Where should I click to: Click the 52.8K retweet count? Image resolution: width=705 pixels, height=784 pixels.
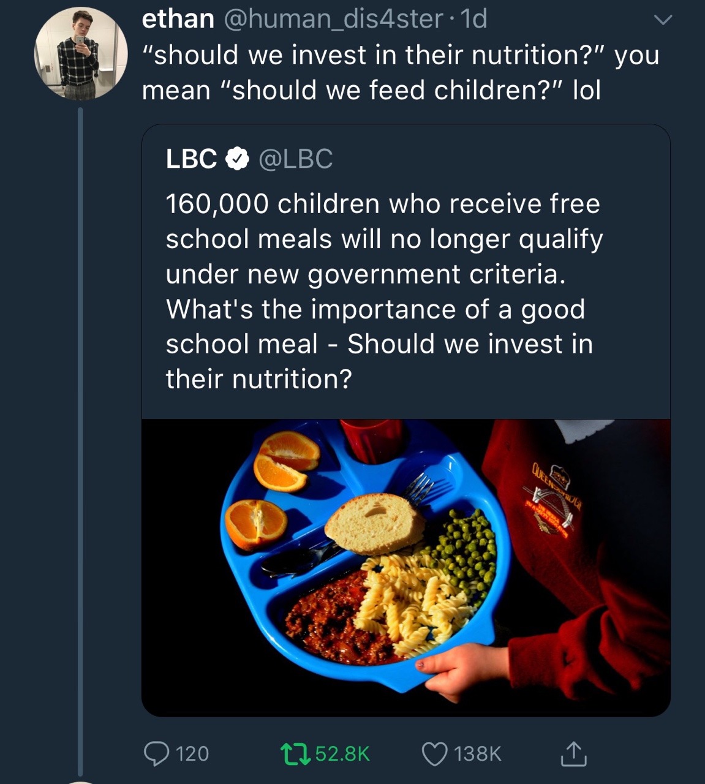tap(342, 753)
